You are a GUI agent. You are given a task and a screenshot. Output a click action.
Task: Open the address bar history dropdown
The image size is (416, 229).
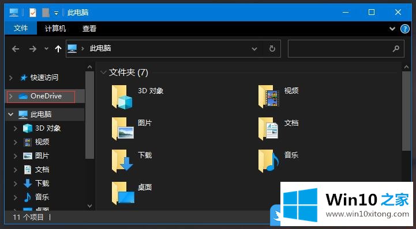[x=254, y=49]
